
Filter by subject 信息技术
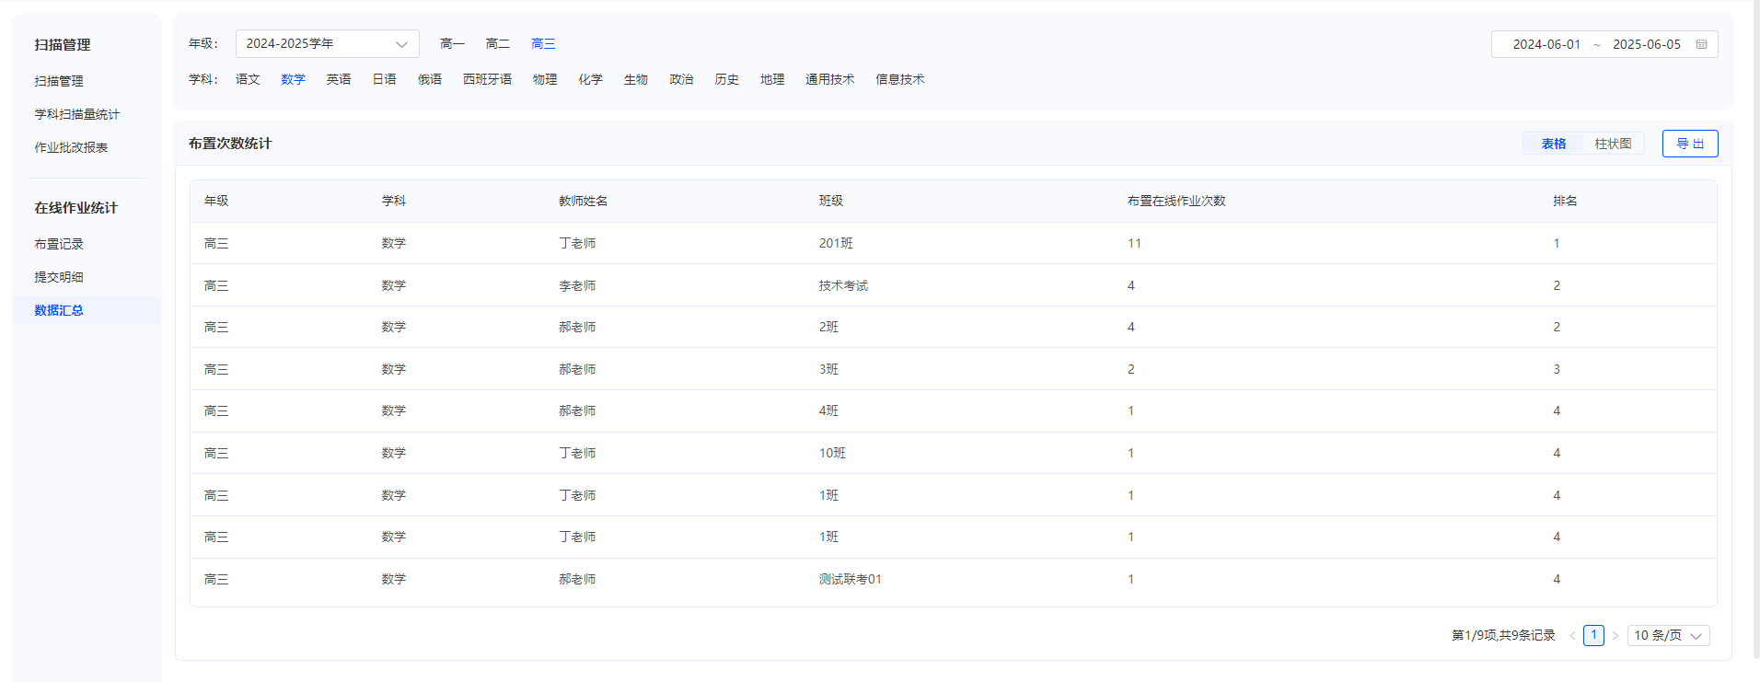pos(899,80)
